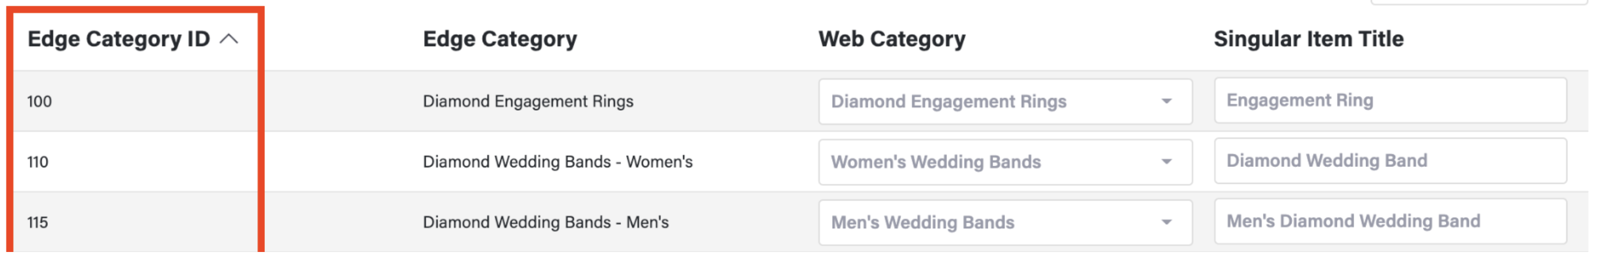Click the arrow on the Men's Wedding Bands dropdown
This screenshot has height=263, width=1603.
click(1166, 222)
